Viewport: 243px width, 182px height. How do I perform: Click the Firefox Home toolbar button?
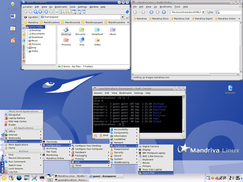click(164, 12)
